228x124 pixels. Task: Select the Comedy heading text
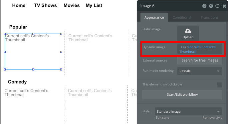[x=17, y=82]
